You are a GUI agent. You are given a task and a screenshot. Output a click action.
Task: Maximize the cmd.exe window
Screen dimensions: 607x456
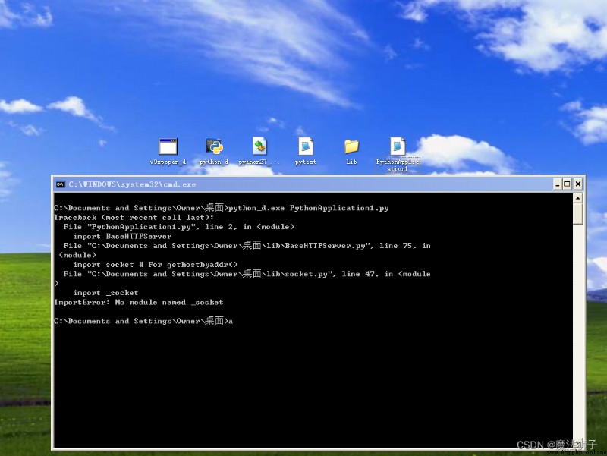tap(567, 184)
